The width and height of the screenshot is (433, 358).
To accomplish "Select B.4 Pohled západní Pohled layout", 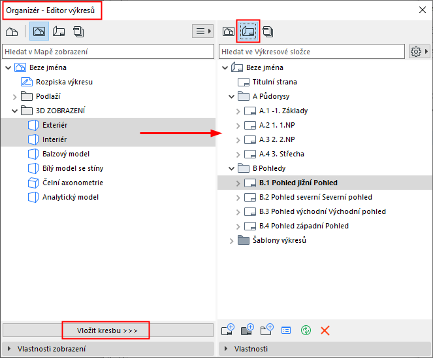I will click(x=304, y=226).
